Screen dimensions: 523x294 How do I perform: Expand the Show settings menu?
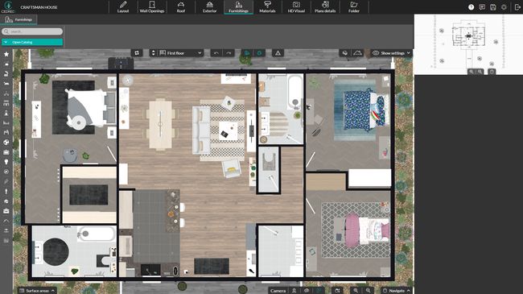pyautogui.click(x=391, y=53)
